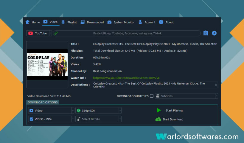Click the views value 5.42M
The image size is (244, 143).
(97, 64)
